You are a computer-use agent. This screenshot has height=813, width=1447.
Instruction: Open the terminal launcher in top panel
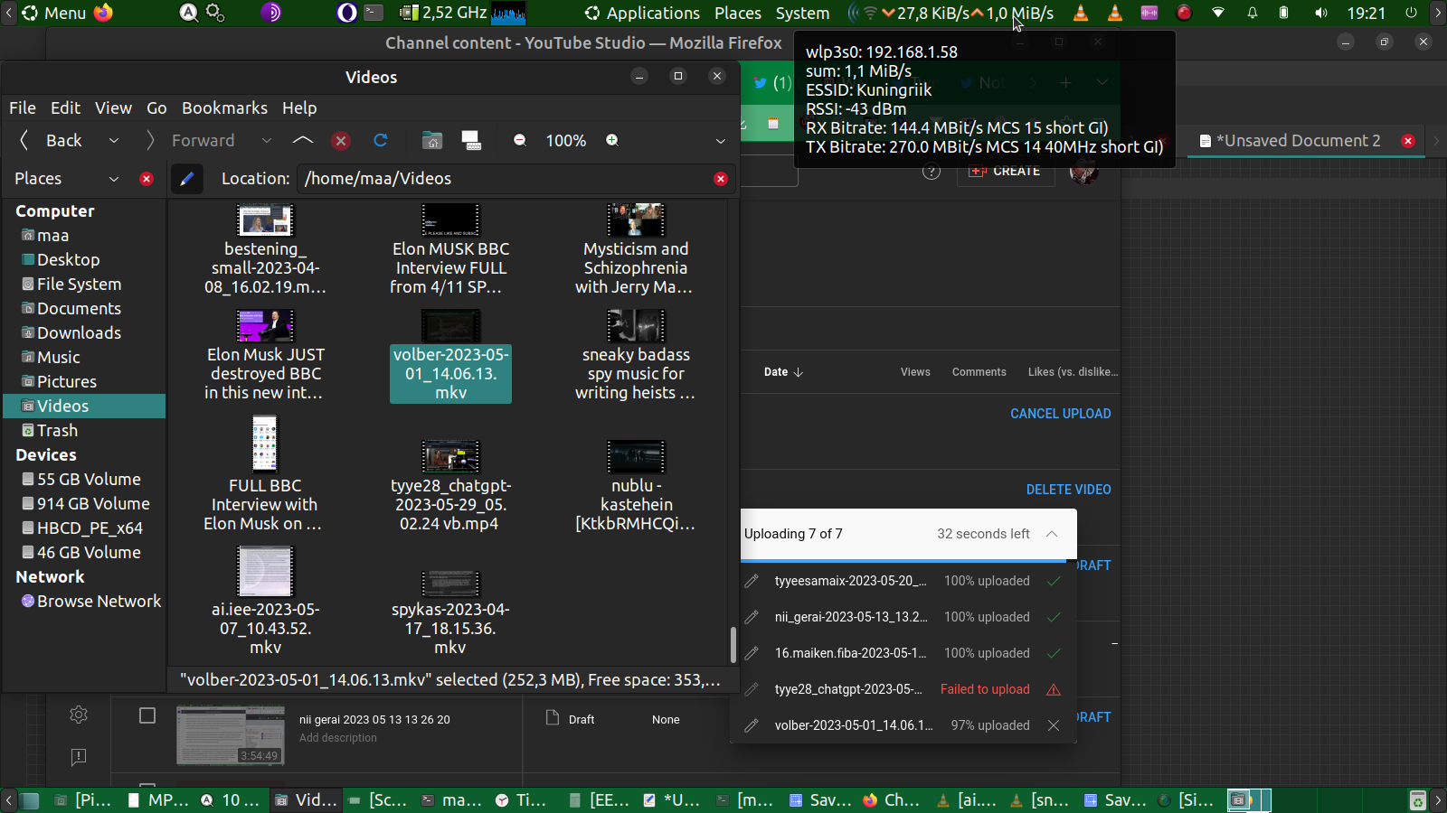374,13
